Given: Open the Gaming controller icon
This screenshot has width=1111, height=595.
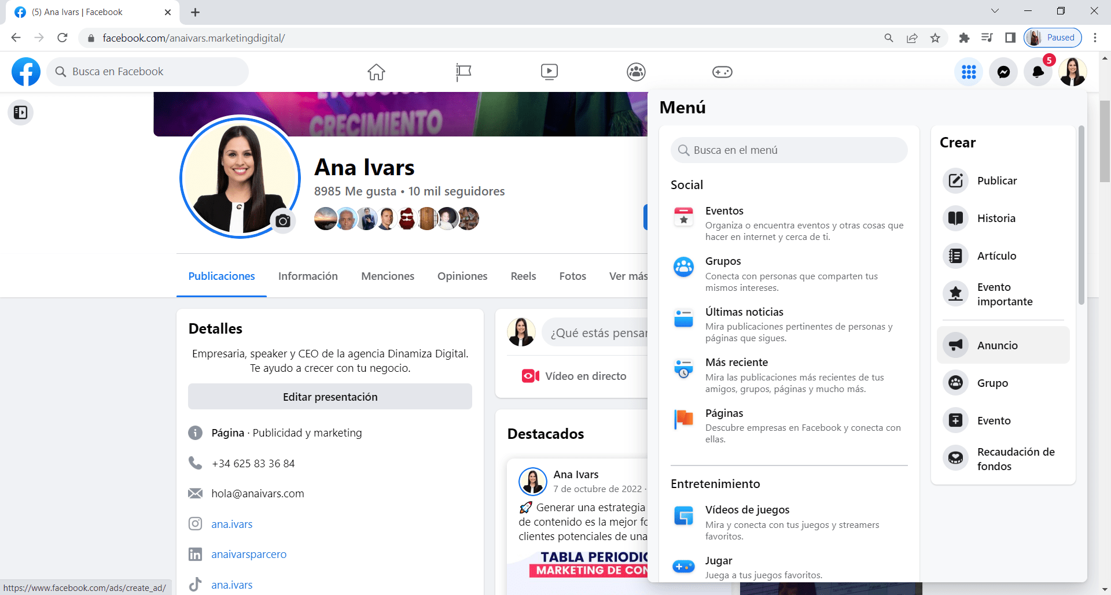Looking at the screenshot, I should pyautogui.click(x=722, y=72).
